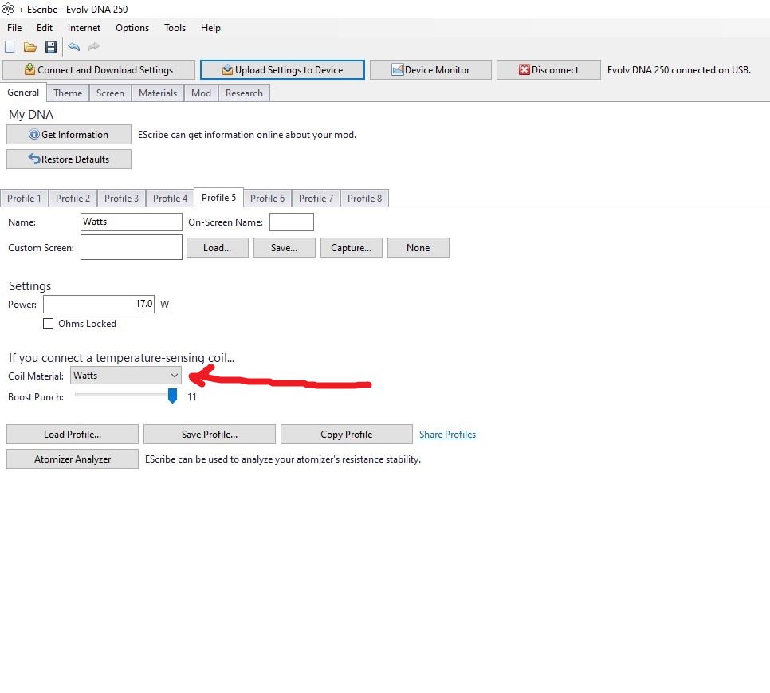This screenshot has width=770, height=693.
Task: Toggle the Ohms Locked checkbox
Action: click(x=48, y=324)
